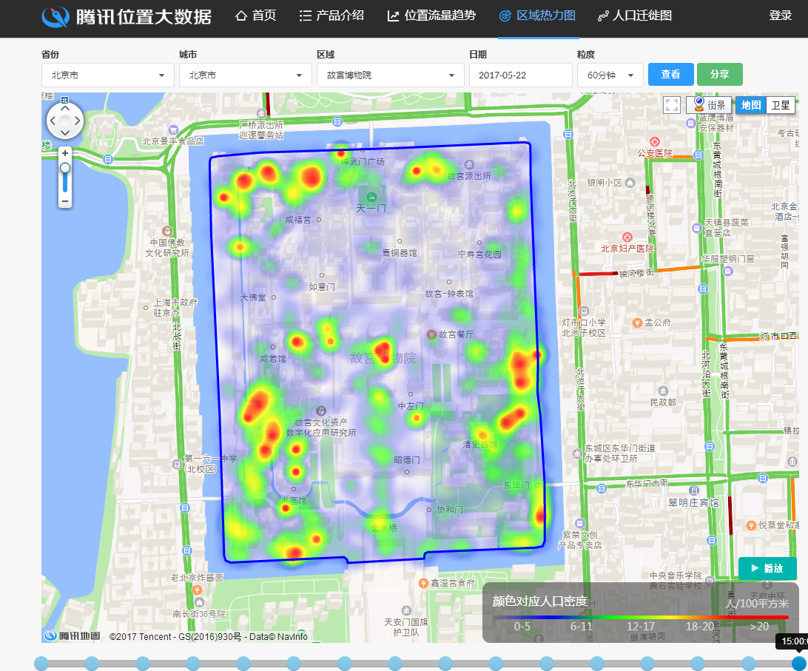Click the 北京妇产医院 hospital icon
Image resolution: width=808 pixels, height=671 pixels.
click(x=627, y=237)
